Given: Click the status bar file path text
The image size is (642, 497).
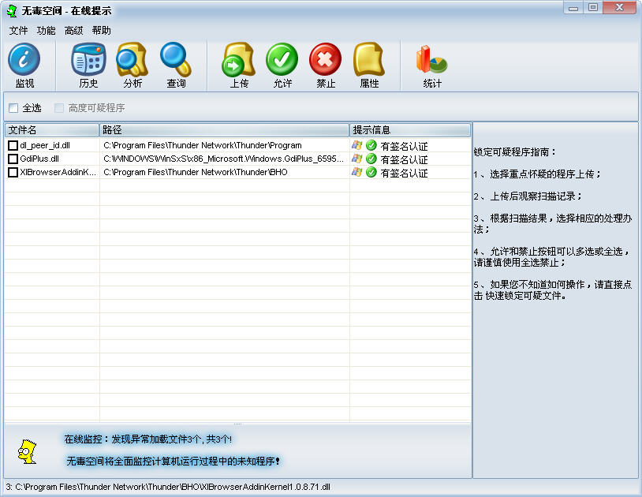Looking at the screenshot, I should point(168,488).
